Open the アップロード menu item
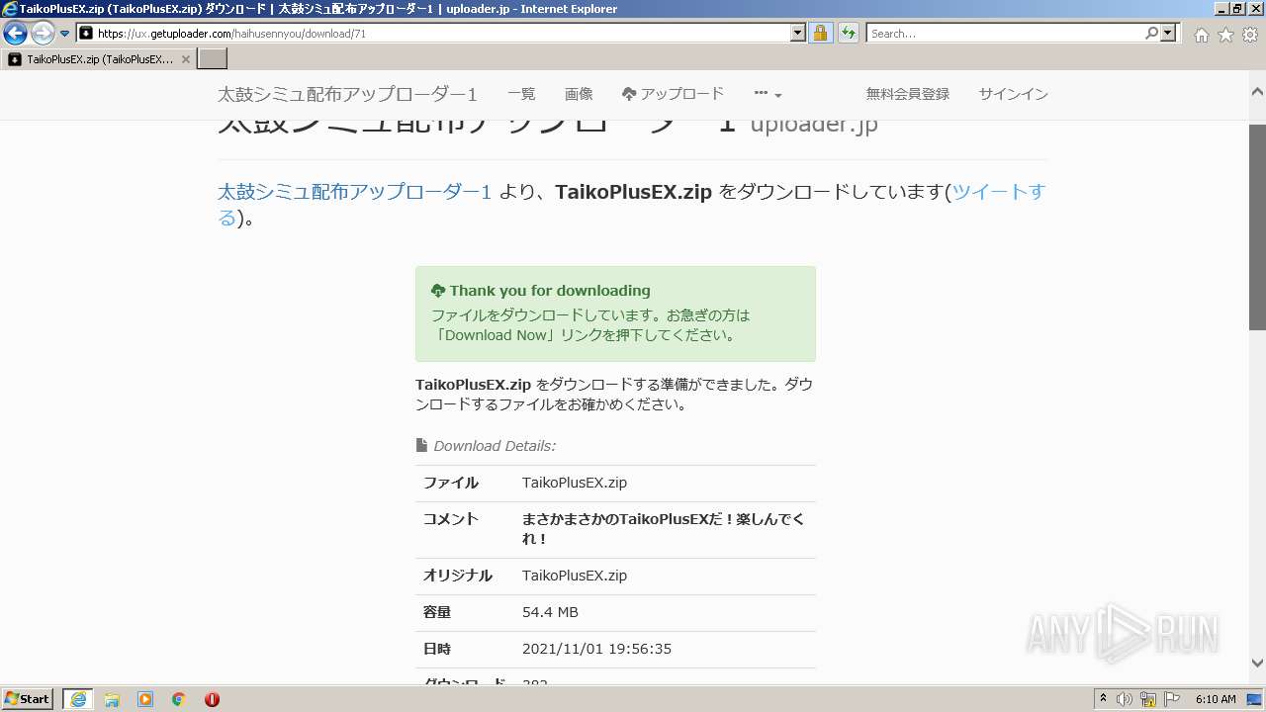The width and height of the screenshot is (1266, 712). point(673,94)
